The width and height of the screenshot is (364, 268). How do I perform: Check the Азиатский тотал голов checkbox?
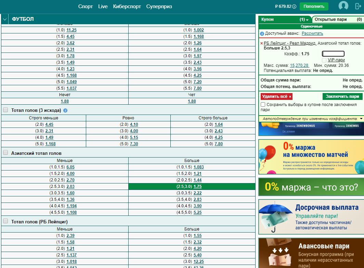coord(5,152)
